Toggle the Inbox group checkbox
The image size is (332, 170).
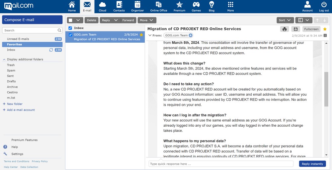70,28
